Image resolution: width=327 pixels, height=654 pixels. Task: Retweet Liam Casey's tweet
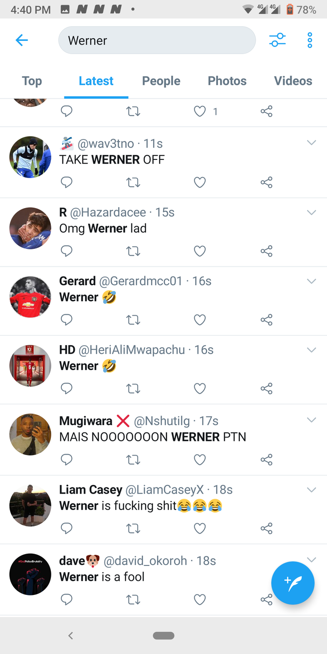click(x=133, y=529)
